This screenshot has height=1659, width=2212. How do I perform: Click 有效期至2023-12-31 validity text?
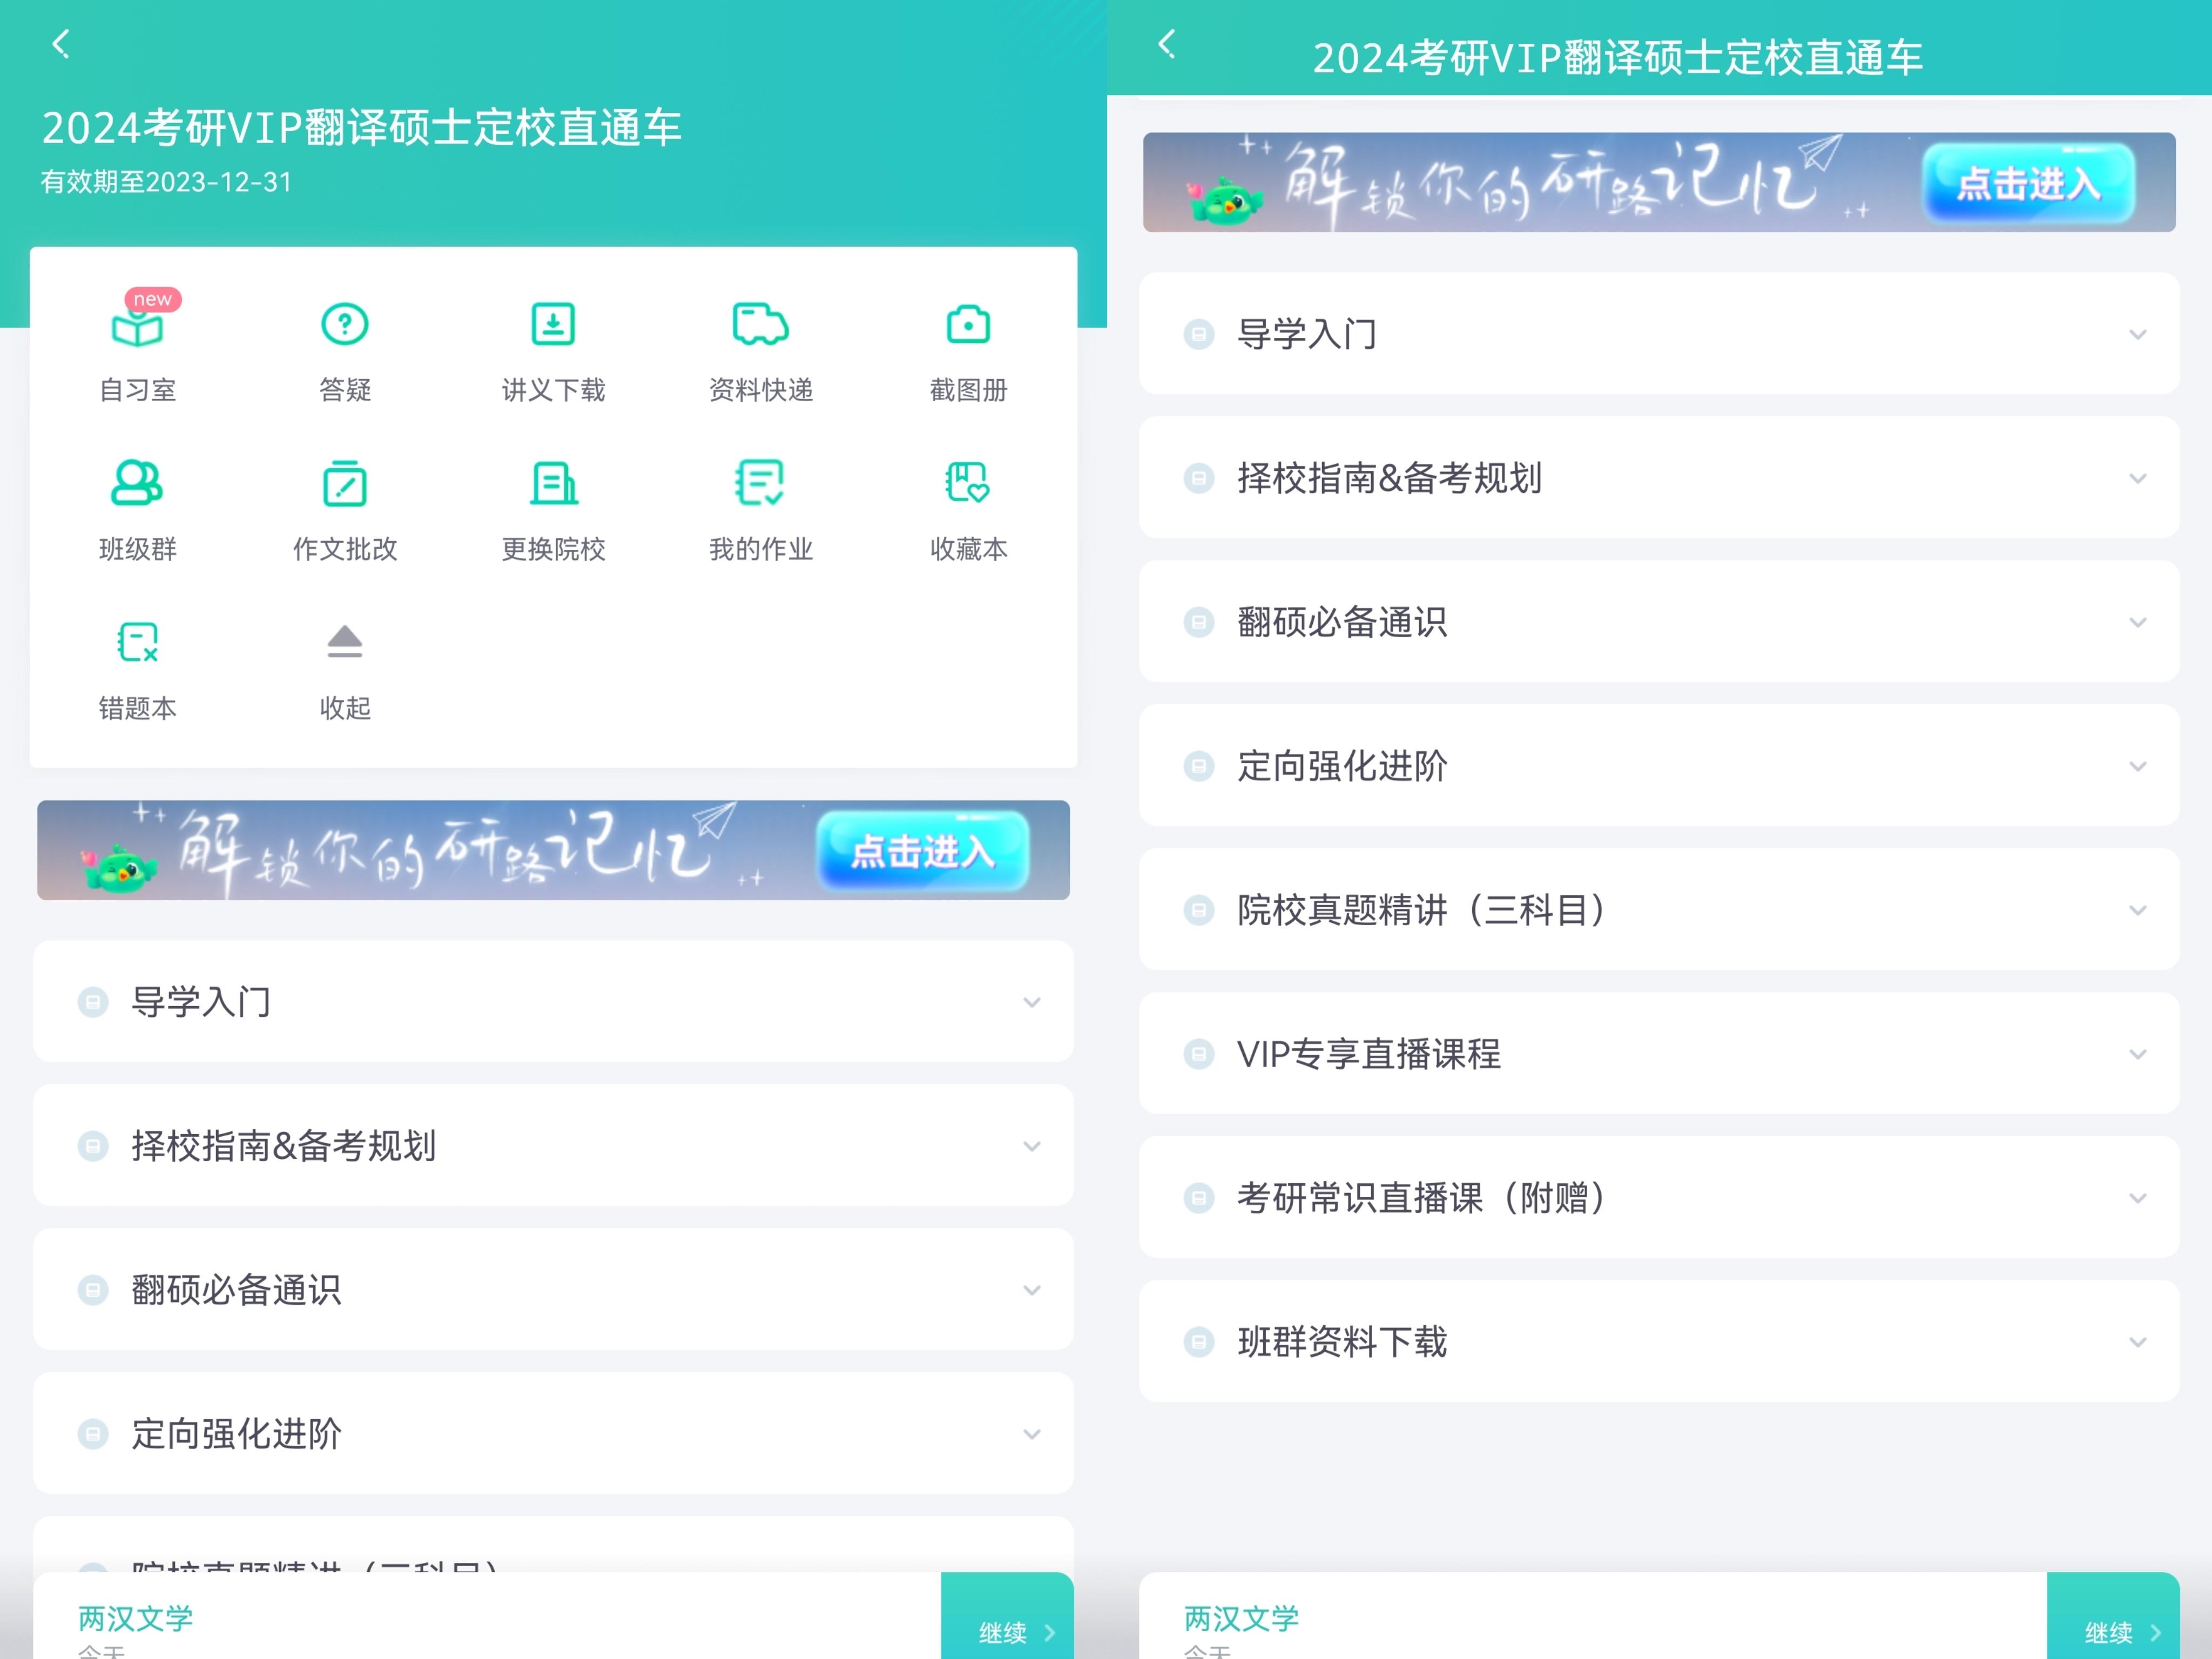(x=166, y=182)
